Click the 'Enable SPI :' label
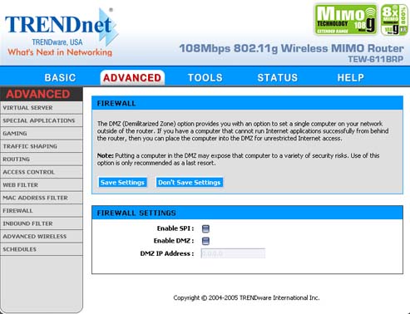This screenshot has height=314, width=410. pyautogui.click(x=175, y=228)
